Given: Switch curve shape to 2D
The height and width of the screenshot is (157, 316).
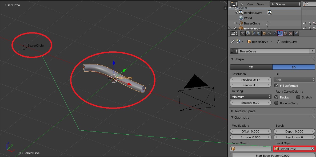Looking at the screenshot, I should [251, 67].
